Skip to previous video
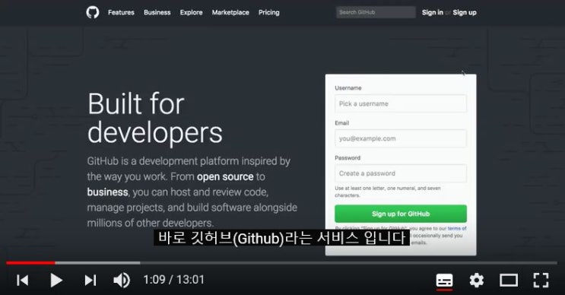The image size is (565, 295). point(22,281)
